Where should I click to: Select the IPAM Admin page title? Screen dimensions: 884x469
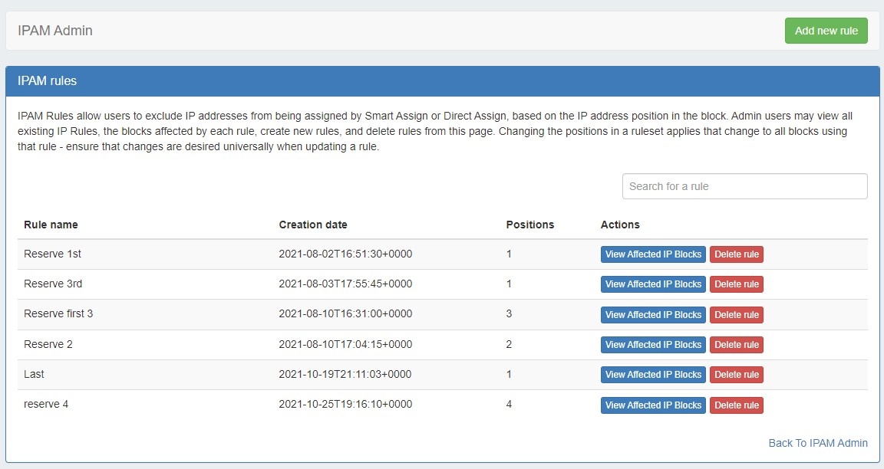pos(55,31)
